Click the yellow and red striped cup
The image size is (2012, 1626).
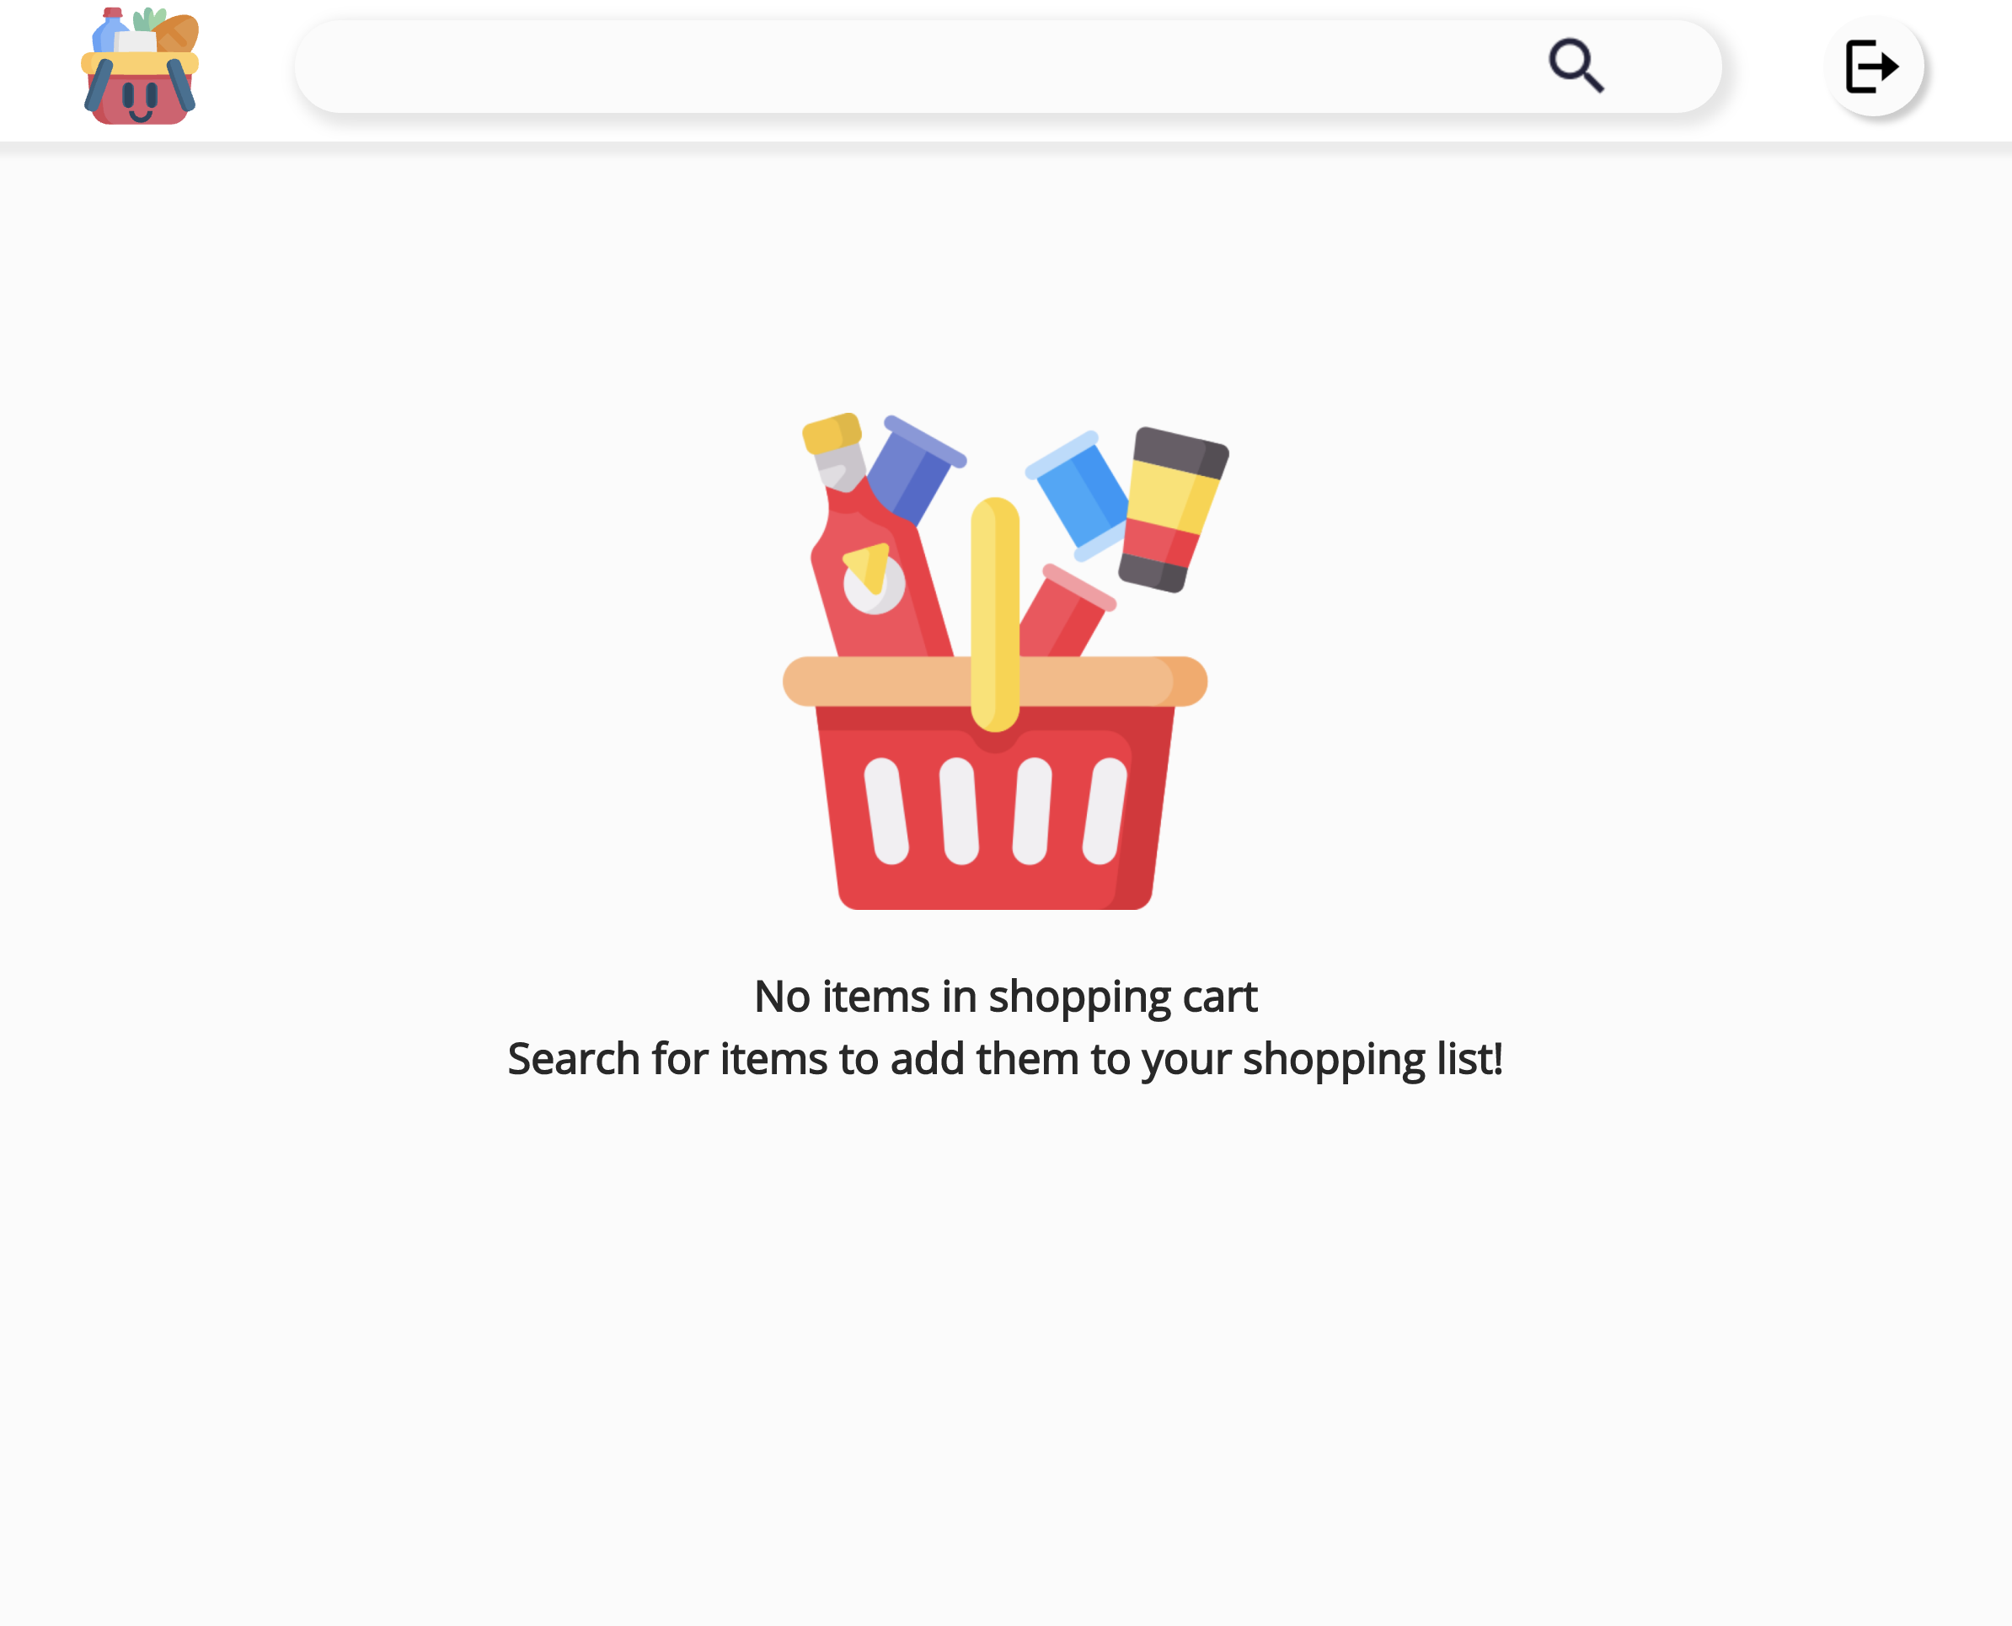(x=1173, y=510)
